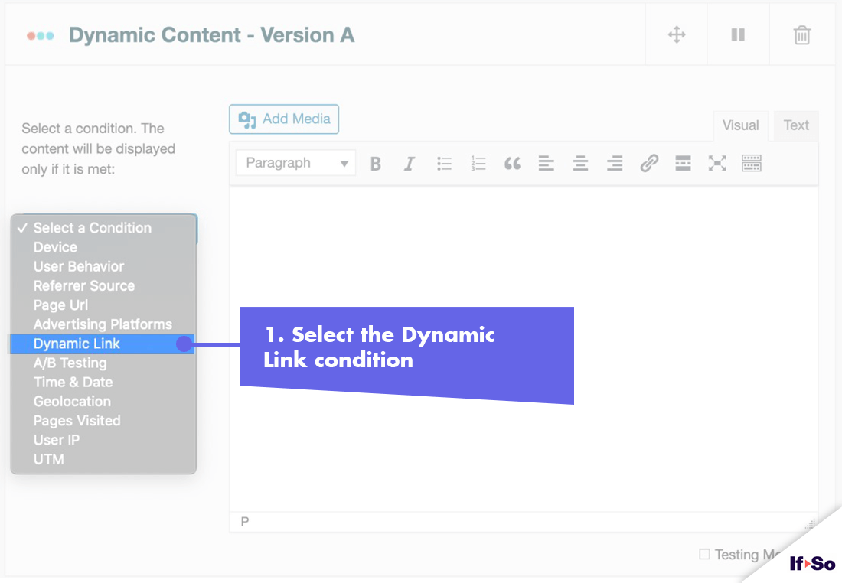The width and height of the screenshot is (842, 583).
Task: Open the Paragraph style dropdown
Action: coord(295,163)
